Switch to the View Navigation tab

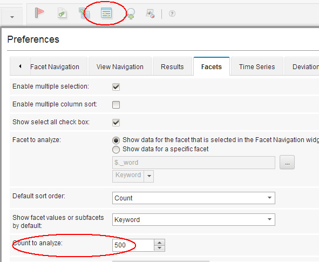point(120,66)
